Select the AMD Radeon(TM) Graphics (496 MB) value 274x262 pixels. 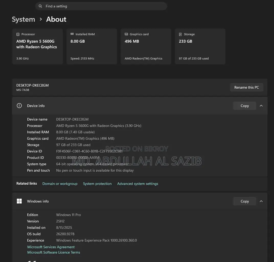coord(85,138)
